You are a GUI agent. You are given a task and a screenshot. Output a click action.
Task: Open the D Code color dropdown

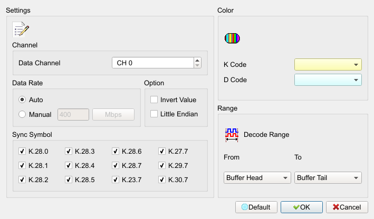[x=328, y=79]
